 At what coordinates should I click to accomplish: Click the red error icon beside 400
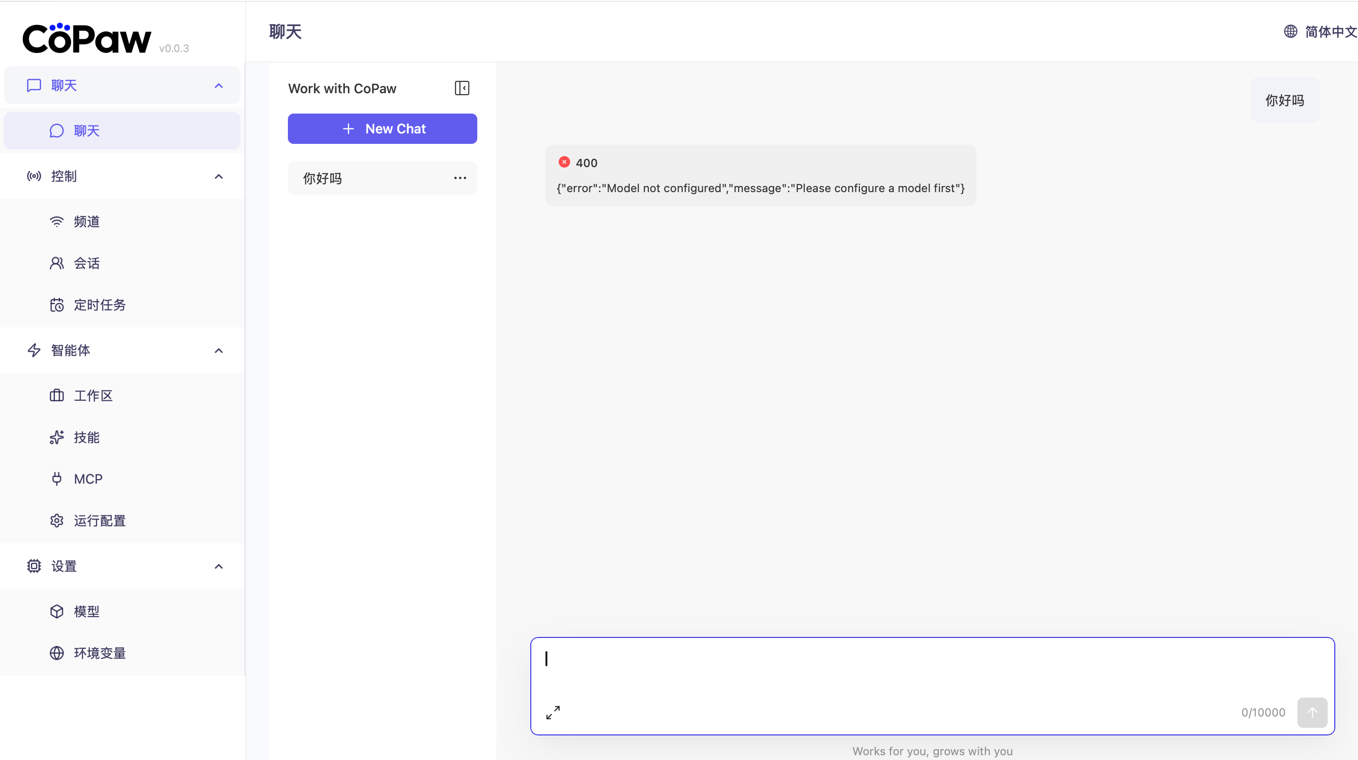click(564, 162)
